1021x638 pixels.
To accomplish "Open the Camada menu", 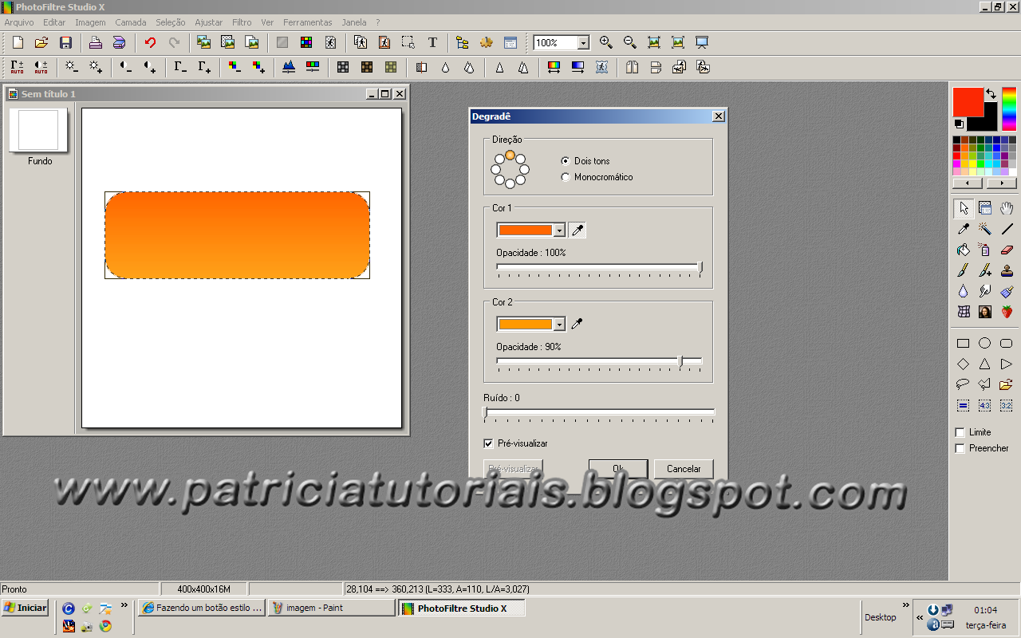I will (x=131, y=22).
